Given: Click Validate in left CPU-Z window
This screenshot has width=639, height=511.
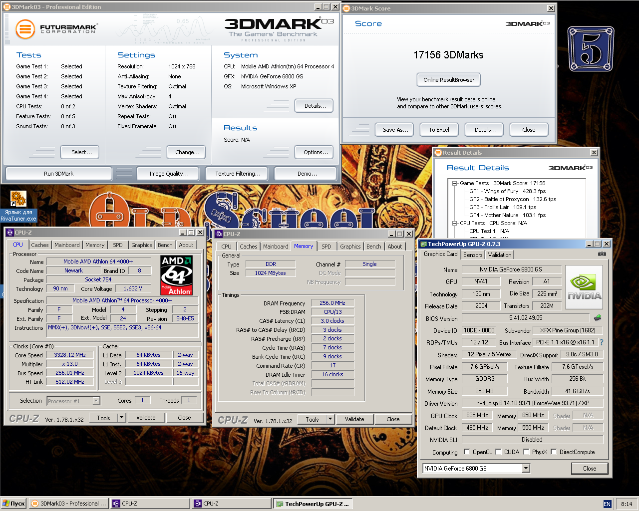Looking at the screenshot, I should click(x=146, y=418).
